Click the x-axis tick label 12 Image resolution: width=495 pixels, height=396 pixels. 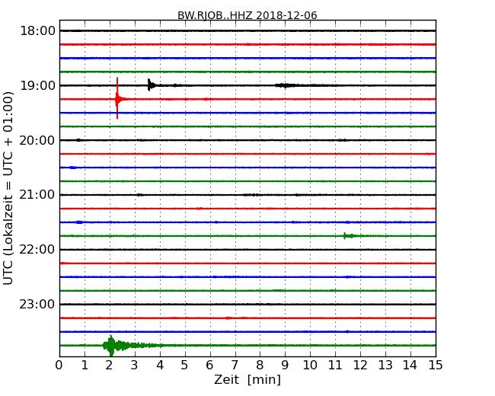[360, 366]
